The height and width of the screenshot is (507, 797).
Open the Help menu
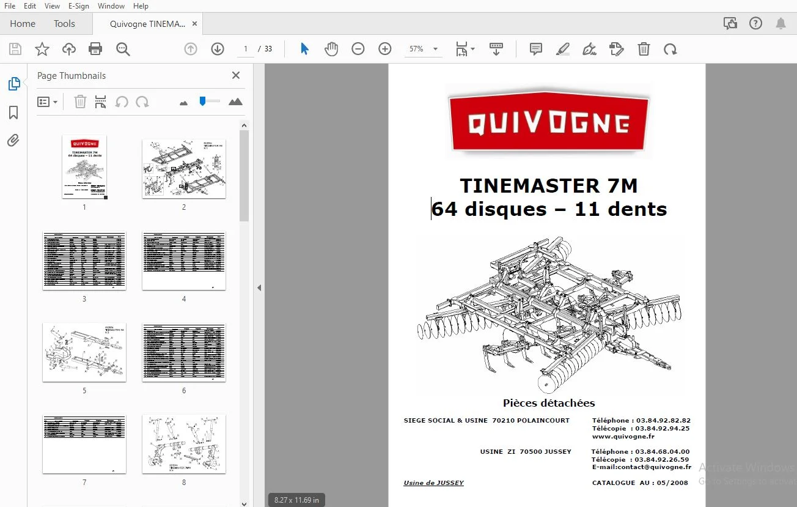[141, 6]
